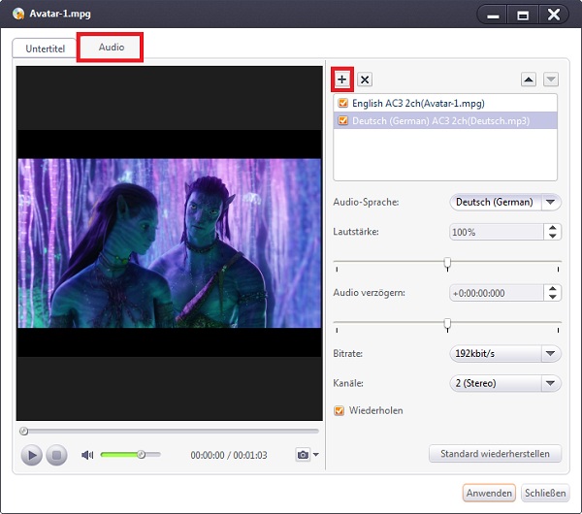Take a snapshot with camera icon

tap(303, 455)
